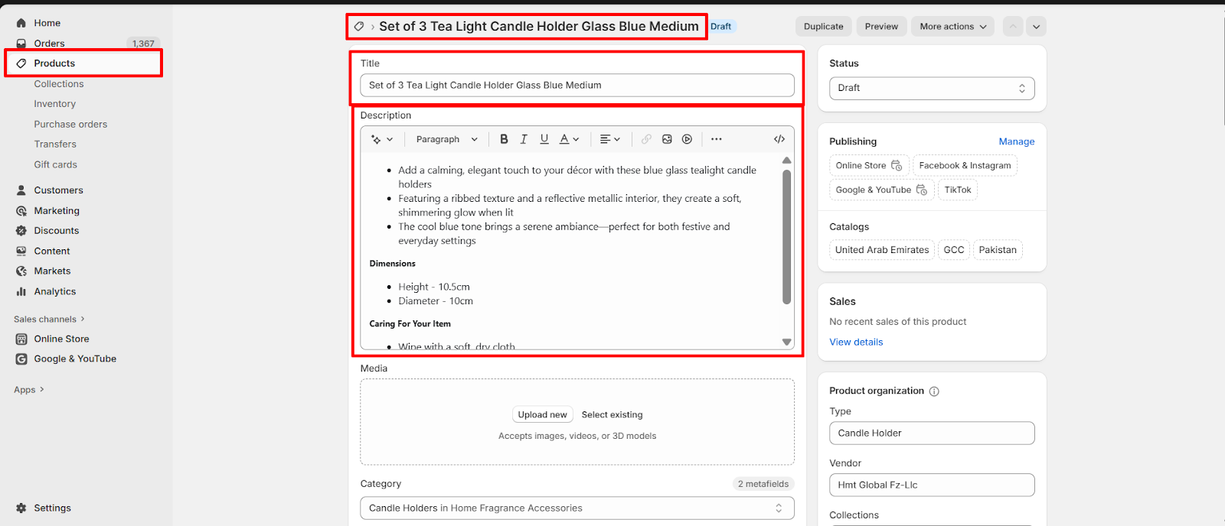
Task: Open the AI magic text generator dropdown
Action: pyautogui.click(x=381, y=139)
